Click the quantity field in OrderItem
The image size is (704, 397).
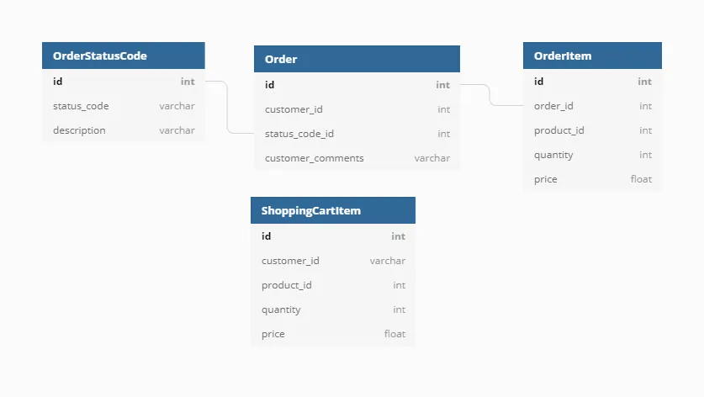pos(592,155)
